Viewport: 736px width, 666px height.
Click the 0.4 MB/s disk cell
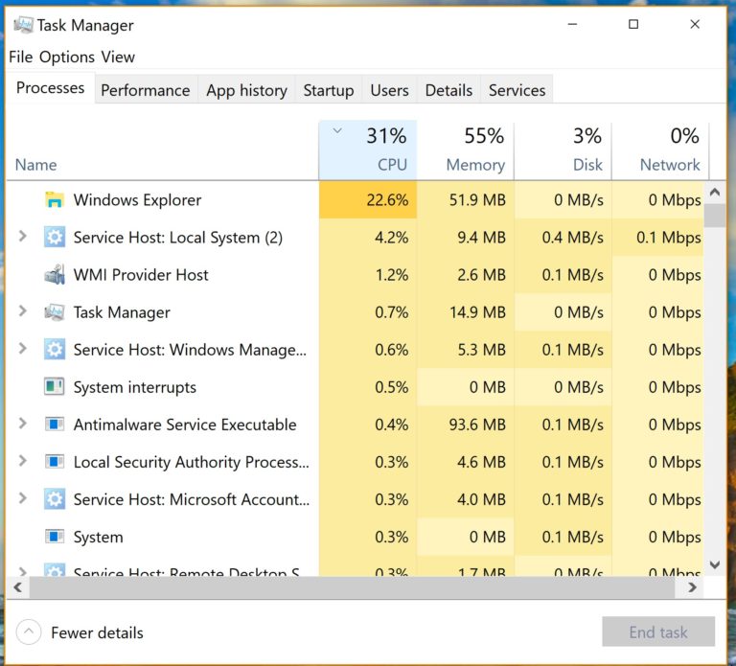click(563, 238)
